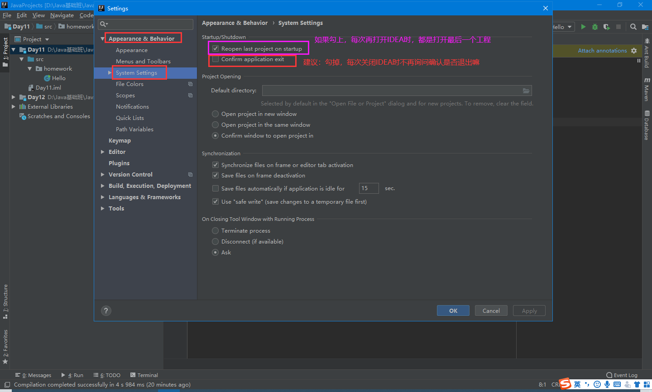Viewport: 652px width, 392px height.
Task: Open the Event Log
Action: pos(622,375)
